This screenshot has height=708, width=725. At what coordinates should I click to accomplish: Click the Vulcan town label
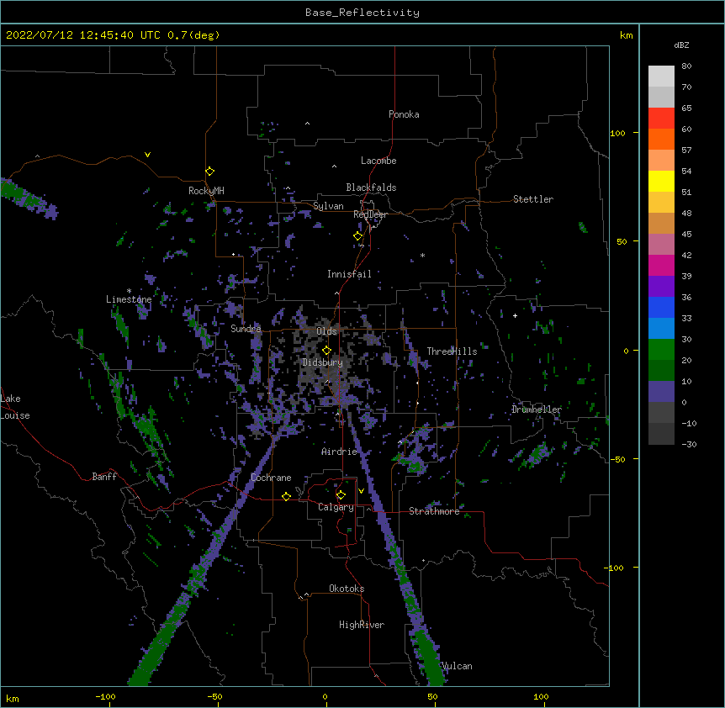(x=457, y=666)
